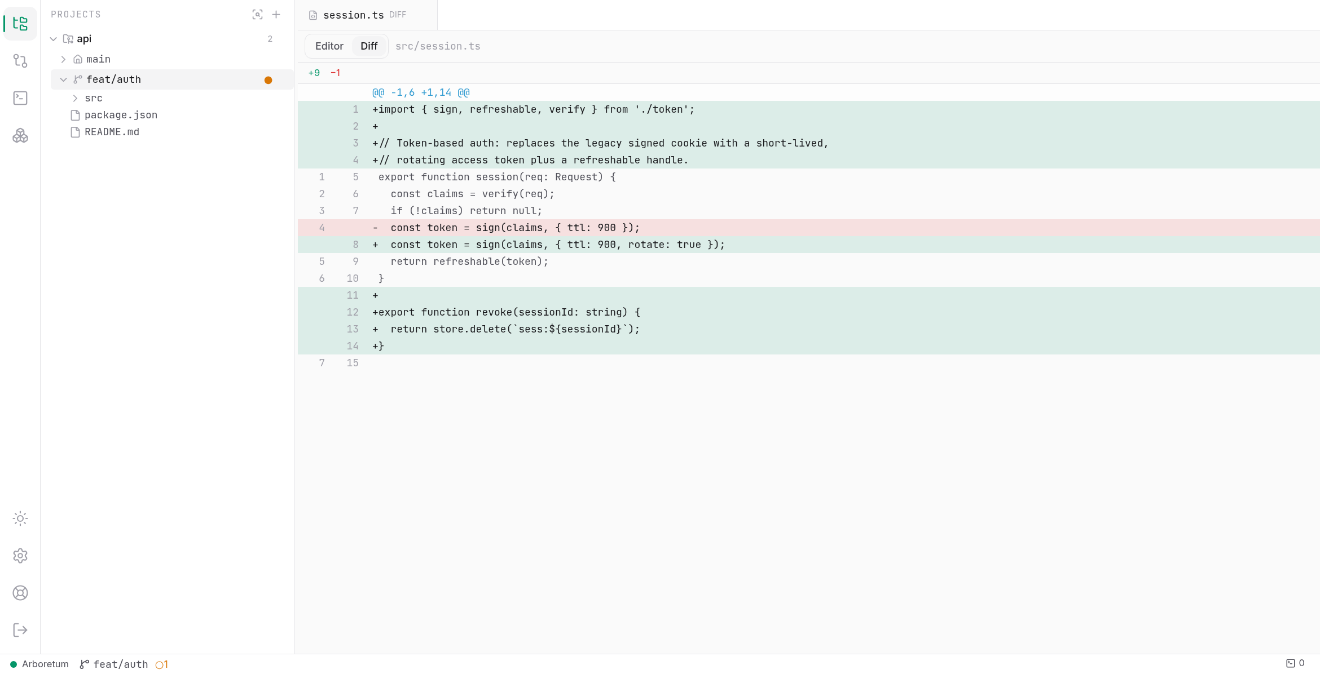Click feat/auth branch in status bar

[114, 664]
